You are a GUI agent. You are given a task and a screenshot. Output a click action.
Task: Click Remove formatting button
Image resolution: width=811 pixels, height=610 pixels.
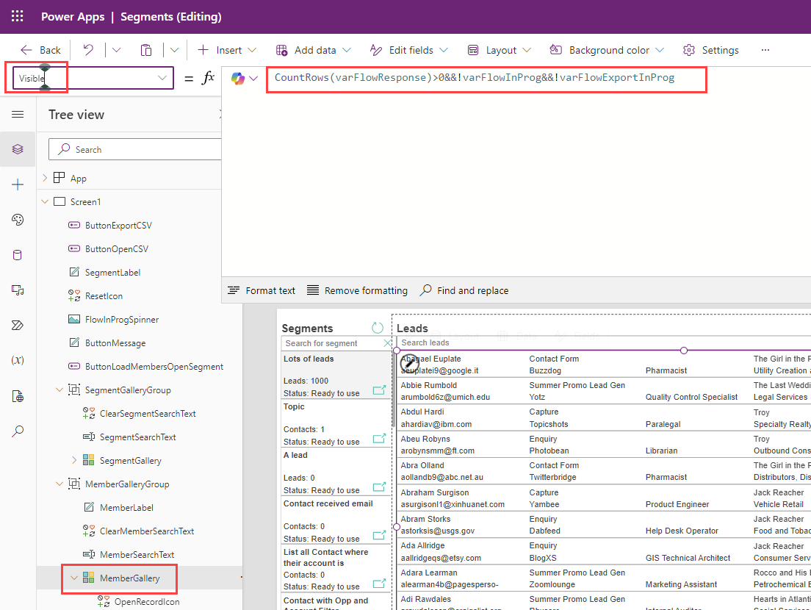tap(358, 291)
